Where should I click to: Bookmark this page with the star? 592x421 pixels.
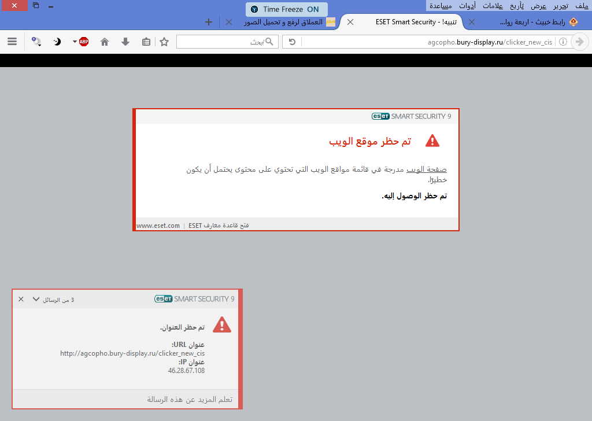pos(164,42)
